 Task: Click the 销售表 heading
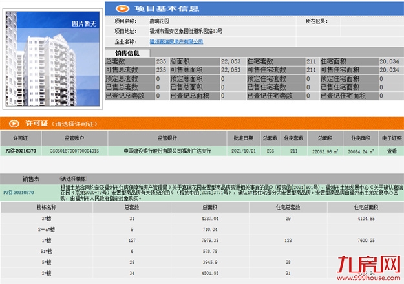[x=31, y=179]
